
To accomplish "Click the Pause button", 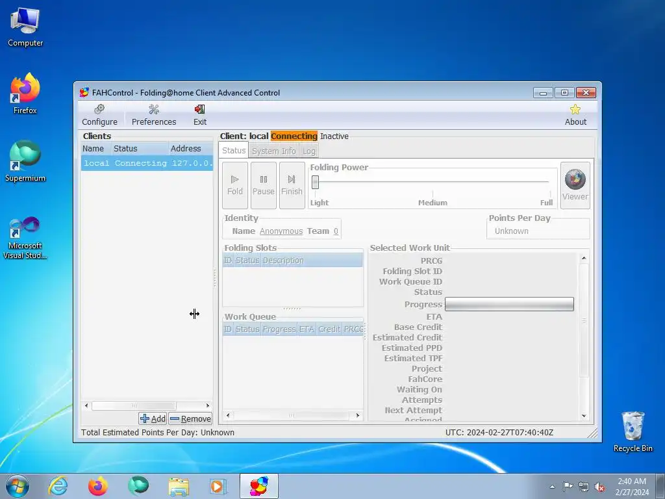I will pos(264,185).
